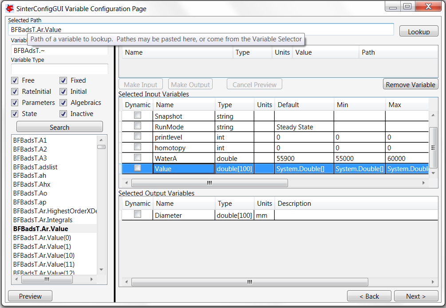Uncheck the State checkbox
The image size is (446, 308).
[x=16, y=114]
